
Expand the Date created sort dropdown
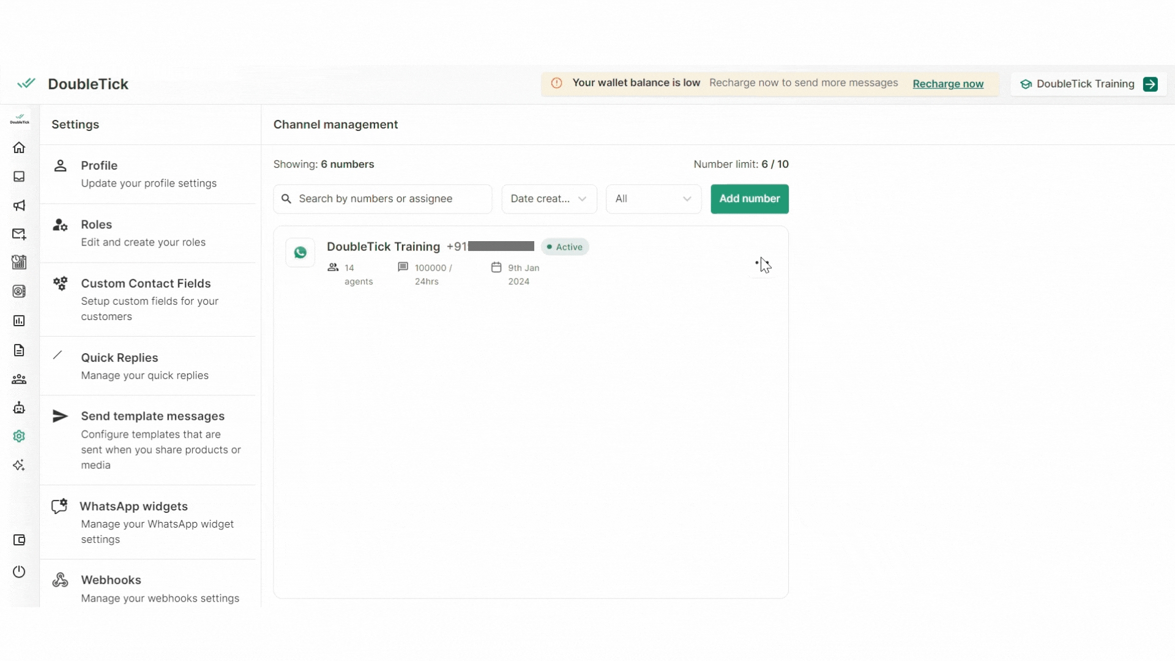549,199
